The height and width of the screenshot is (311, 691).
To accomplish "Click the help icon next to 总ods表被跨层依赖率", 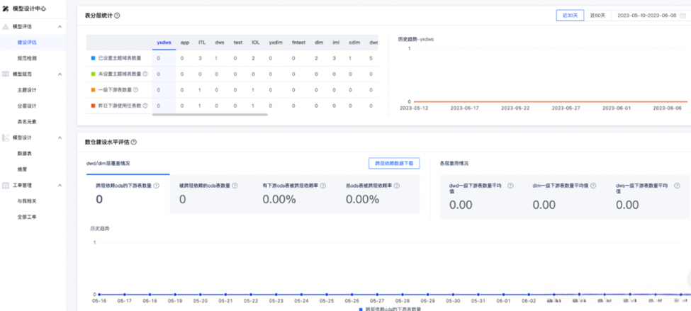I will (395, 186).
